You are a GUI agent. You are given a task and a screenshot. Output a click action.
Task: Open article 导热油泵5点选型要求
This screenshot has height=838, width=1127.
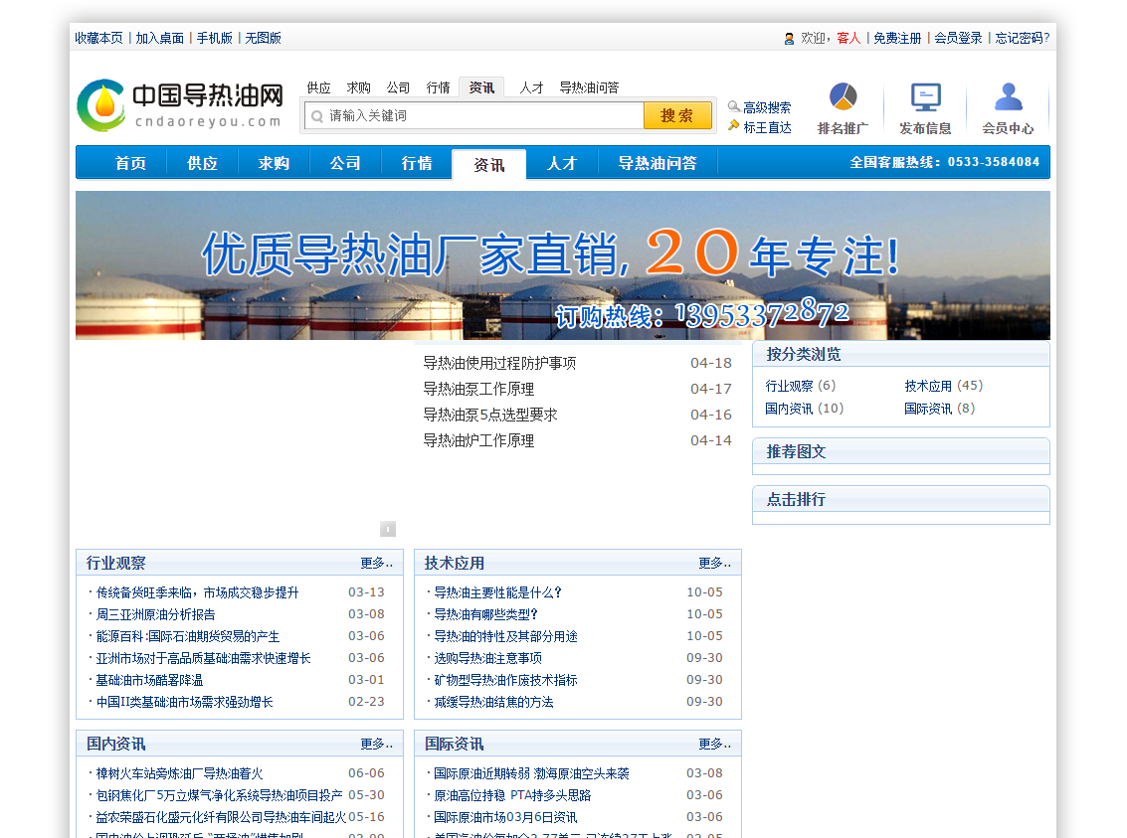coord(490,416)
